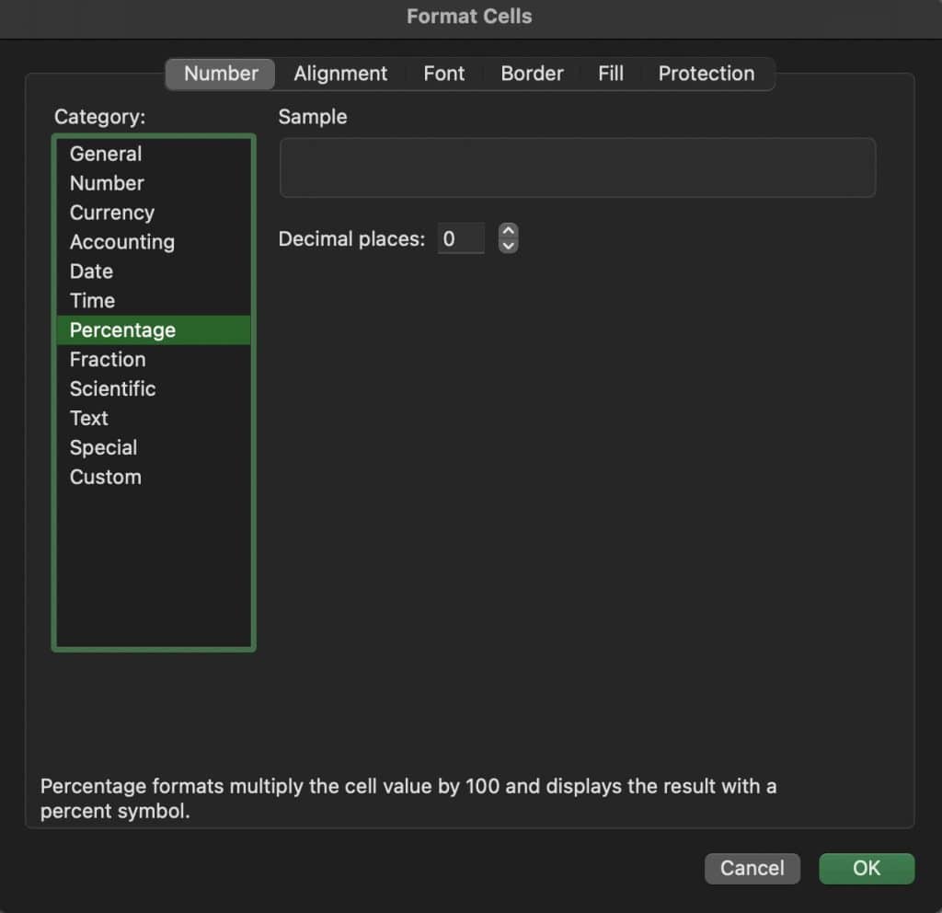Switch to the Alignment tab
942x913 pixels.
tap(340, 74)
